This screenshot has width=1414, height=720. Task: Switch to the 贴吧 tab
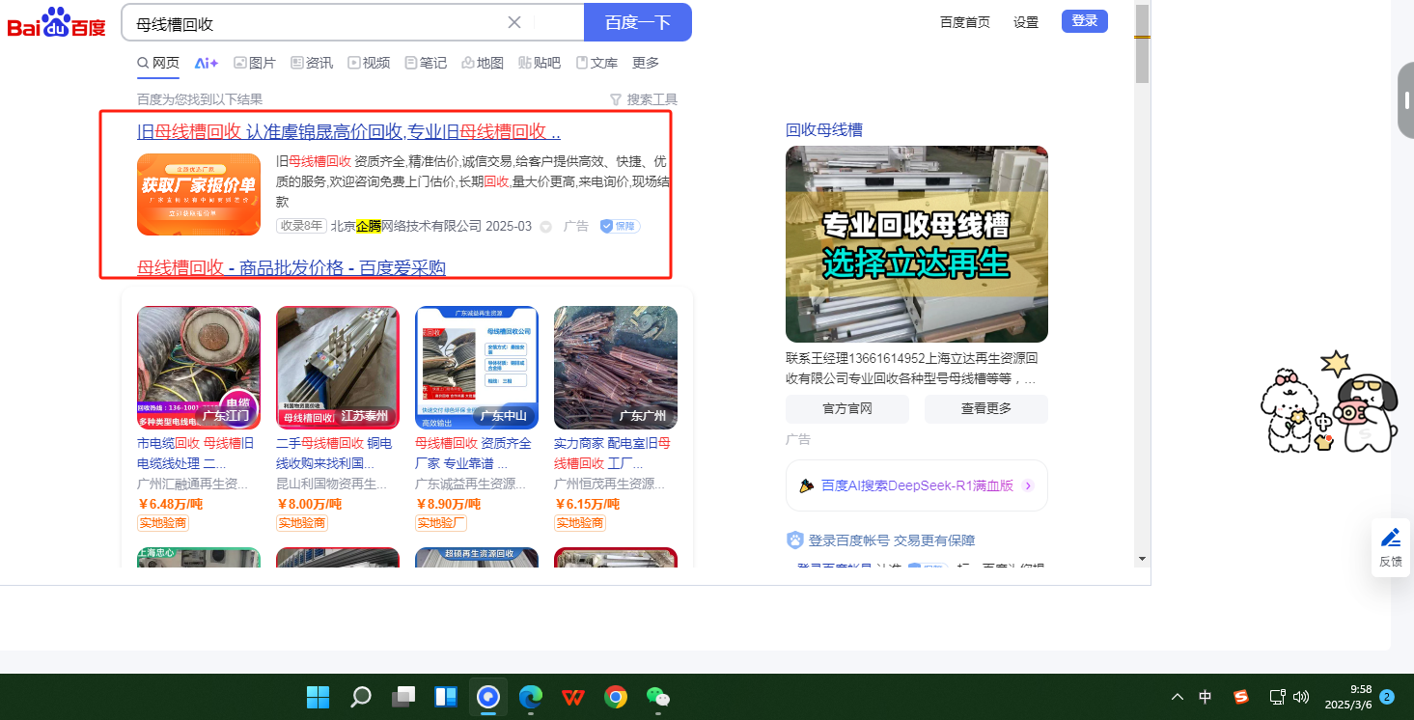(540, 63)
